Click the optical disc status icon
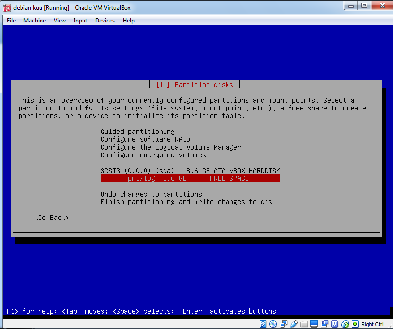 coord(273,324)
